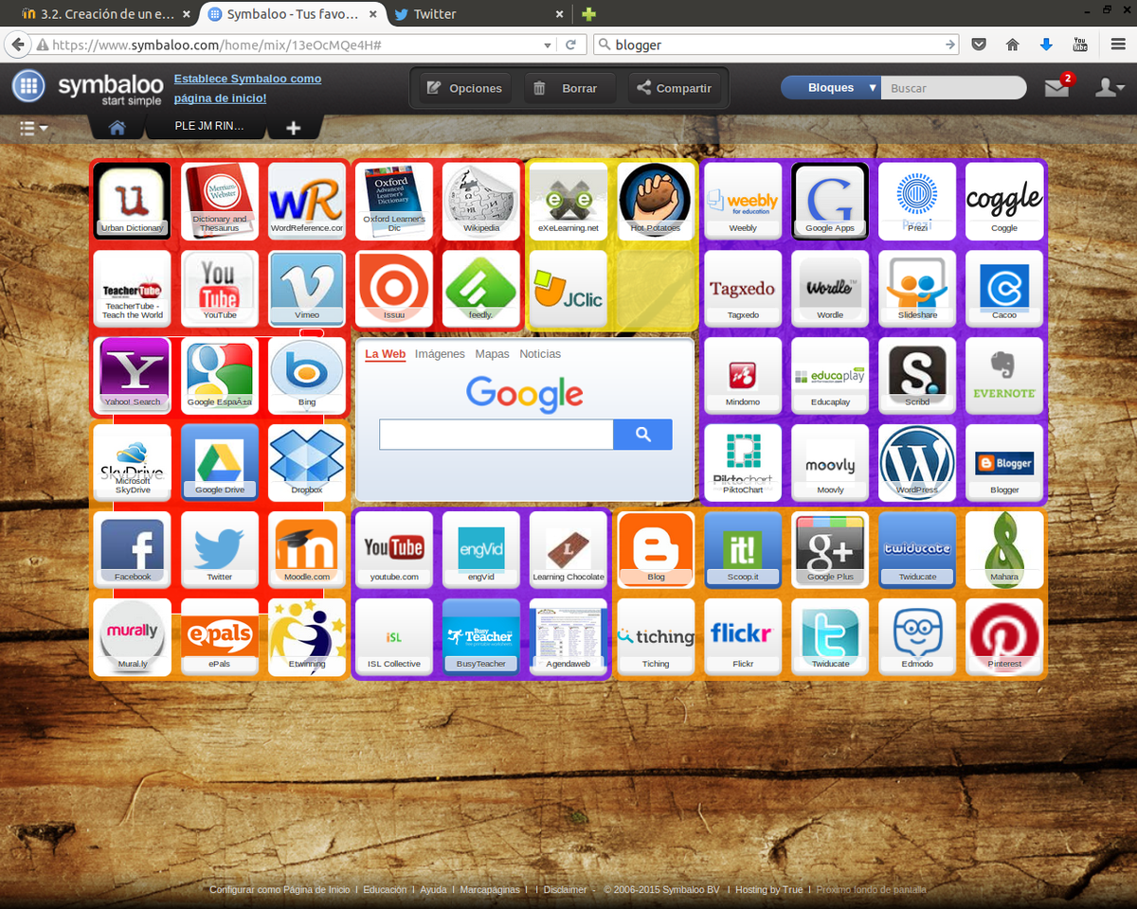Viewport: 1137px width, 909px height.
Task: Open the ePals tile
Action: (220, 636)
